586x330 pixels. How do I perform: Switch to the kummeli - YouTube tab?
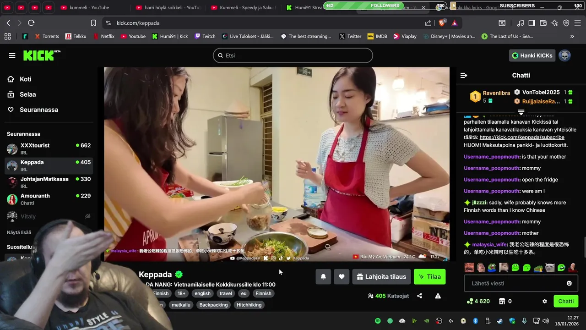pos(89,7)
